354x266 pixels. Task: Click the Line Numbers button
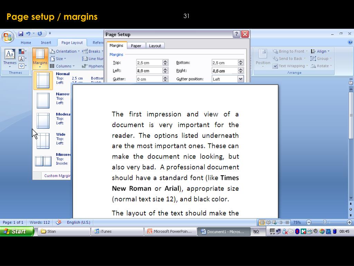pos(93,59)
